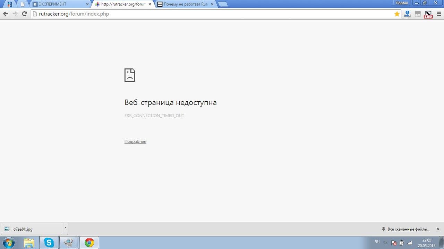Click the power plug battery tray icon
Viewport: 444px width, 249px height.
401,243
